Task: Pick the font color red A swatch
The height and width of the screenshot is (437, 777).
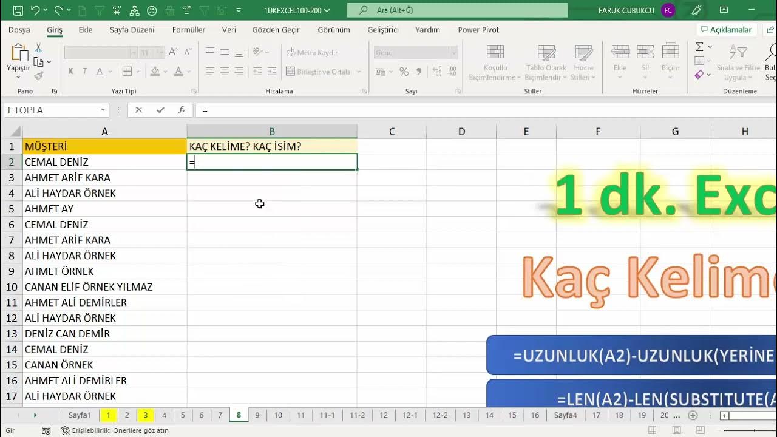Action: pyautogui.click(x=178, y=72)
